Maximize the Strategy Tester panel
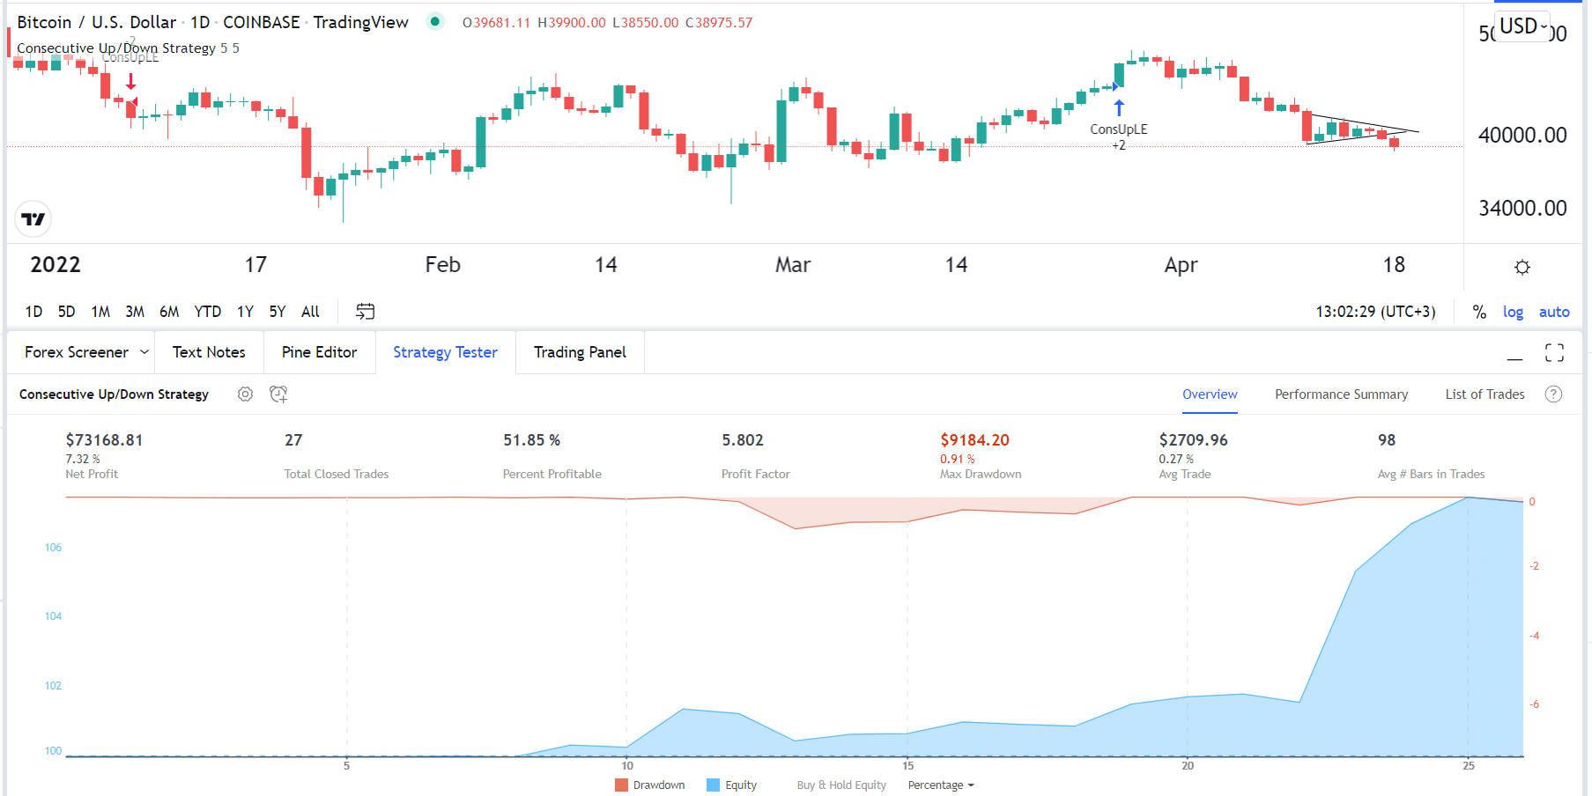 point(1555,352)
